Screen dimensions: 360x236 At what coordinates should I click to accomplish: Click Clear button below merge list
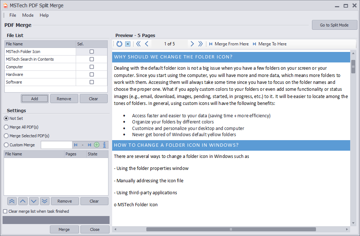(x=94, y=201)
